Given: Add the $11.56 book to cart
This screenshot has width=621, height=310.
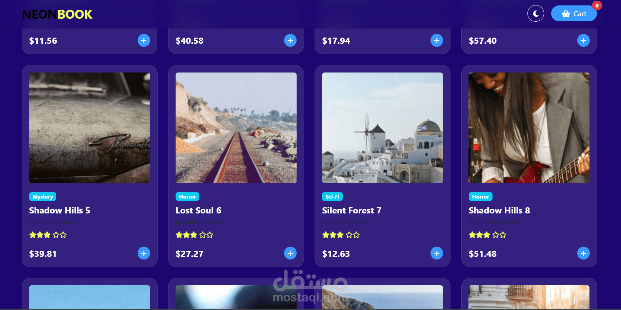Looking at the screenshot, I should [144, 40].
